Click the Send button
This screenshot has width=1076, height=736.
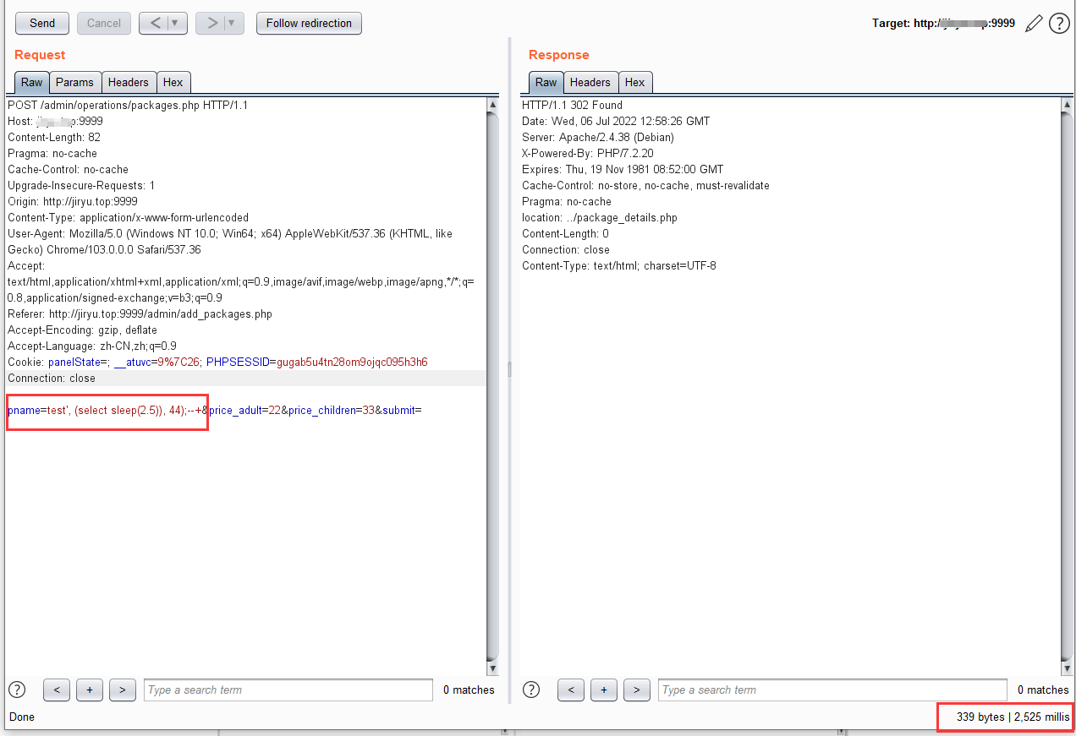42,23
